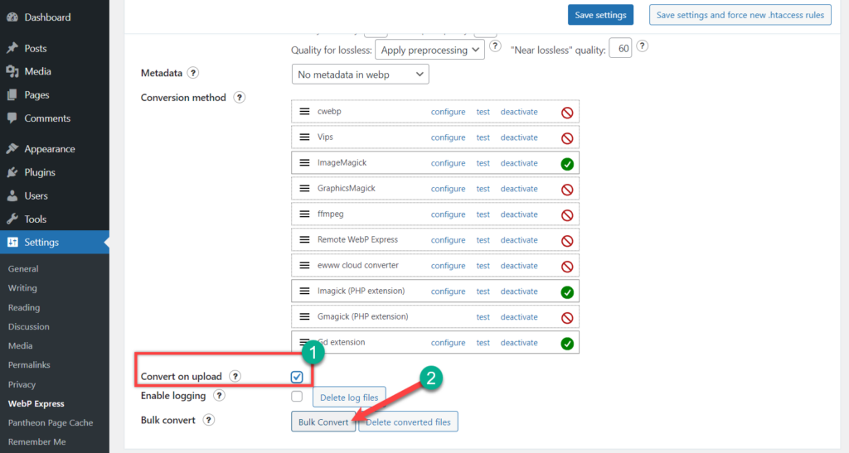Click help icon next to Near lossless quality
Screen dimensions: 849x453
tap(643, 46)
